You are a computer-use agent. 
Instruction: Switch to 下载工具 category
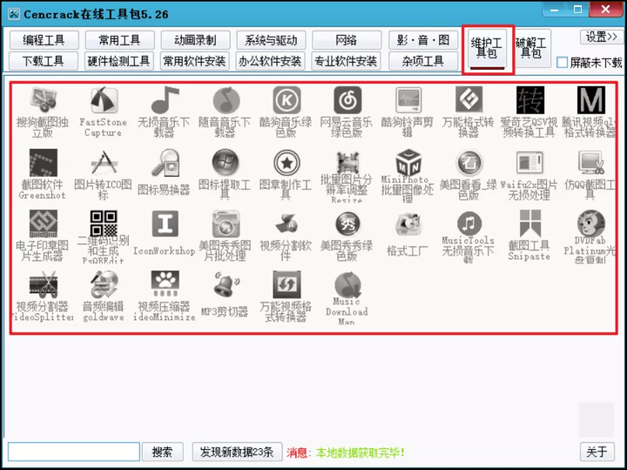(44, 61)
